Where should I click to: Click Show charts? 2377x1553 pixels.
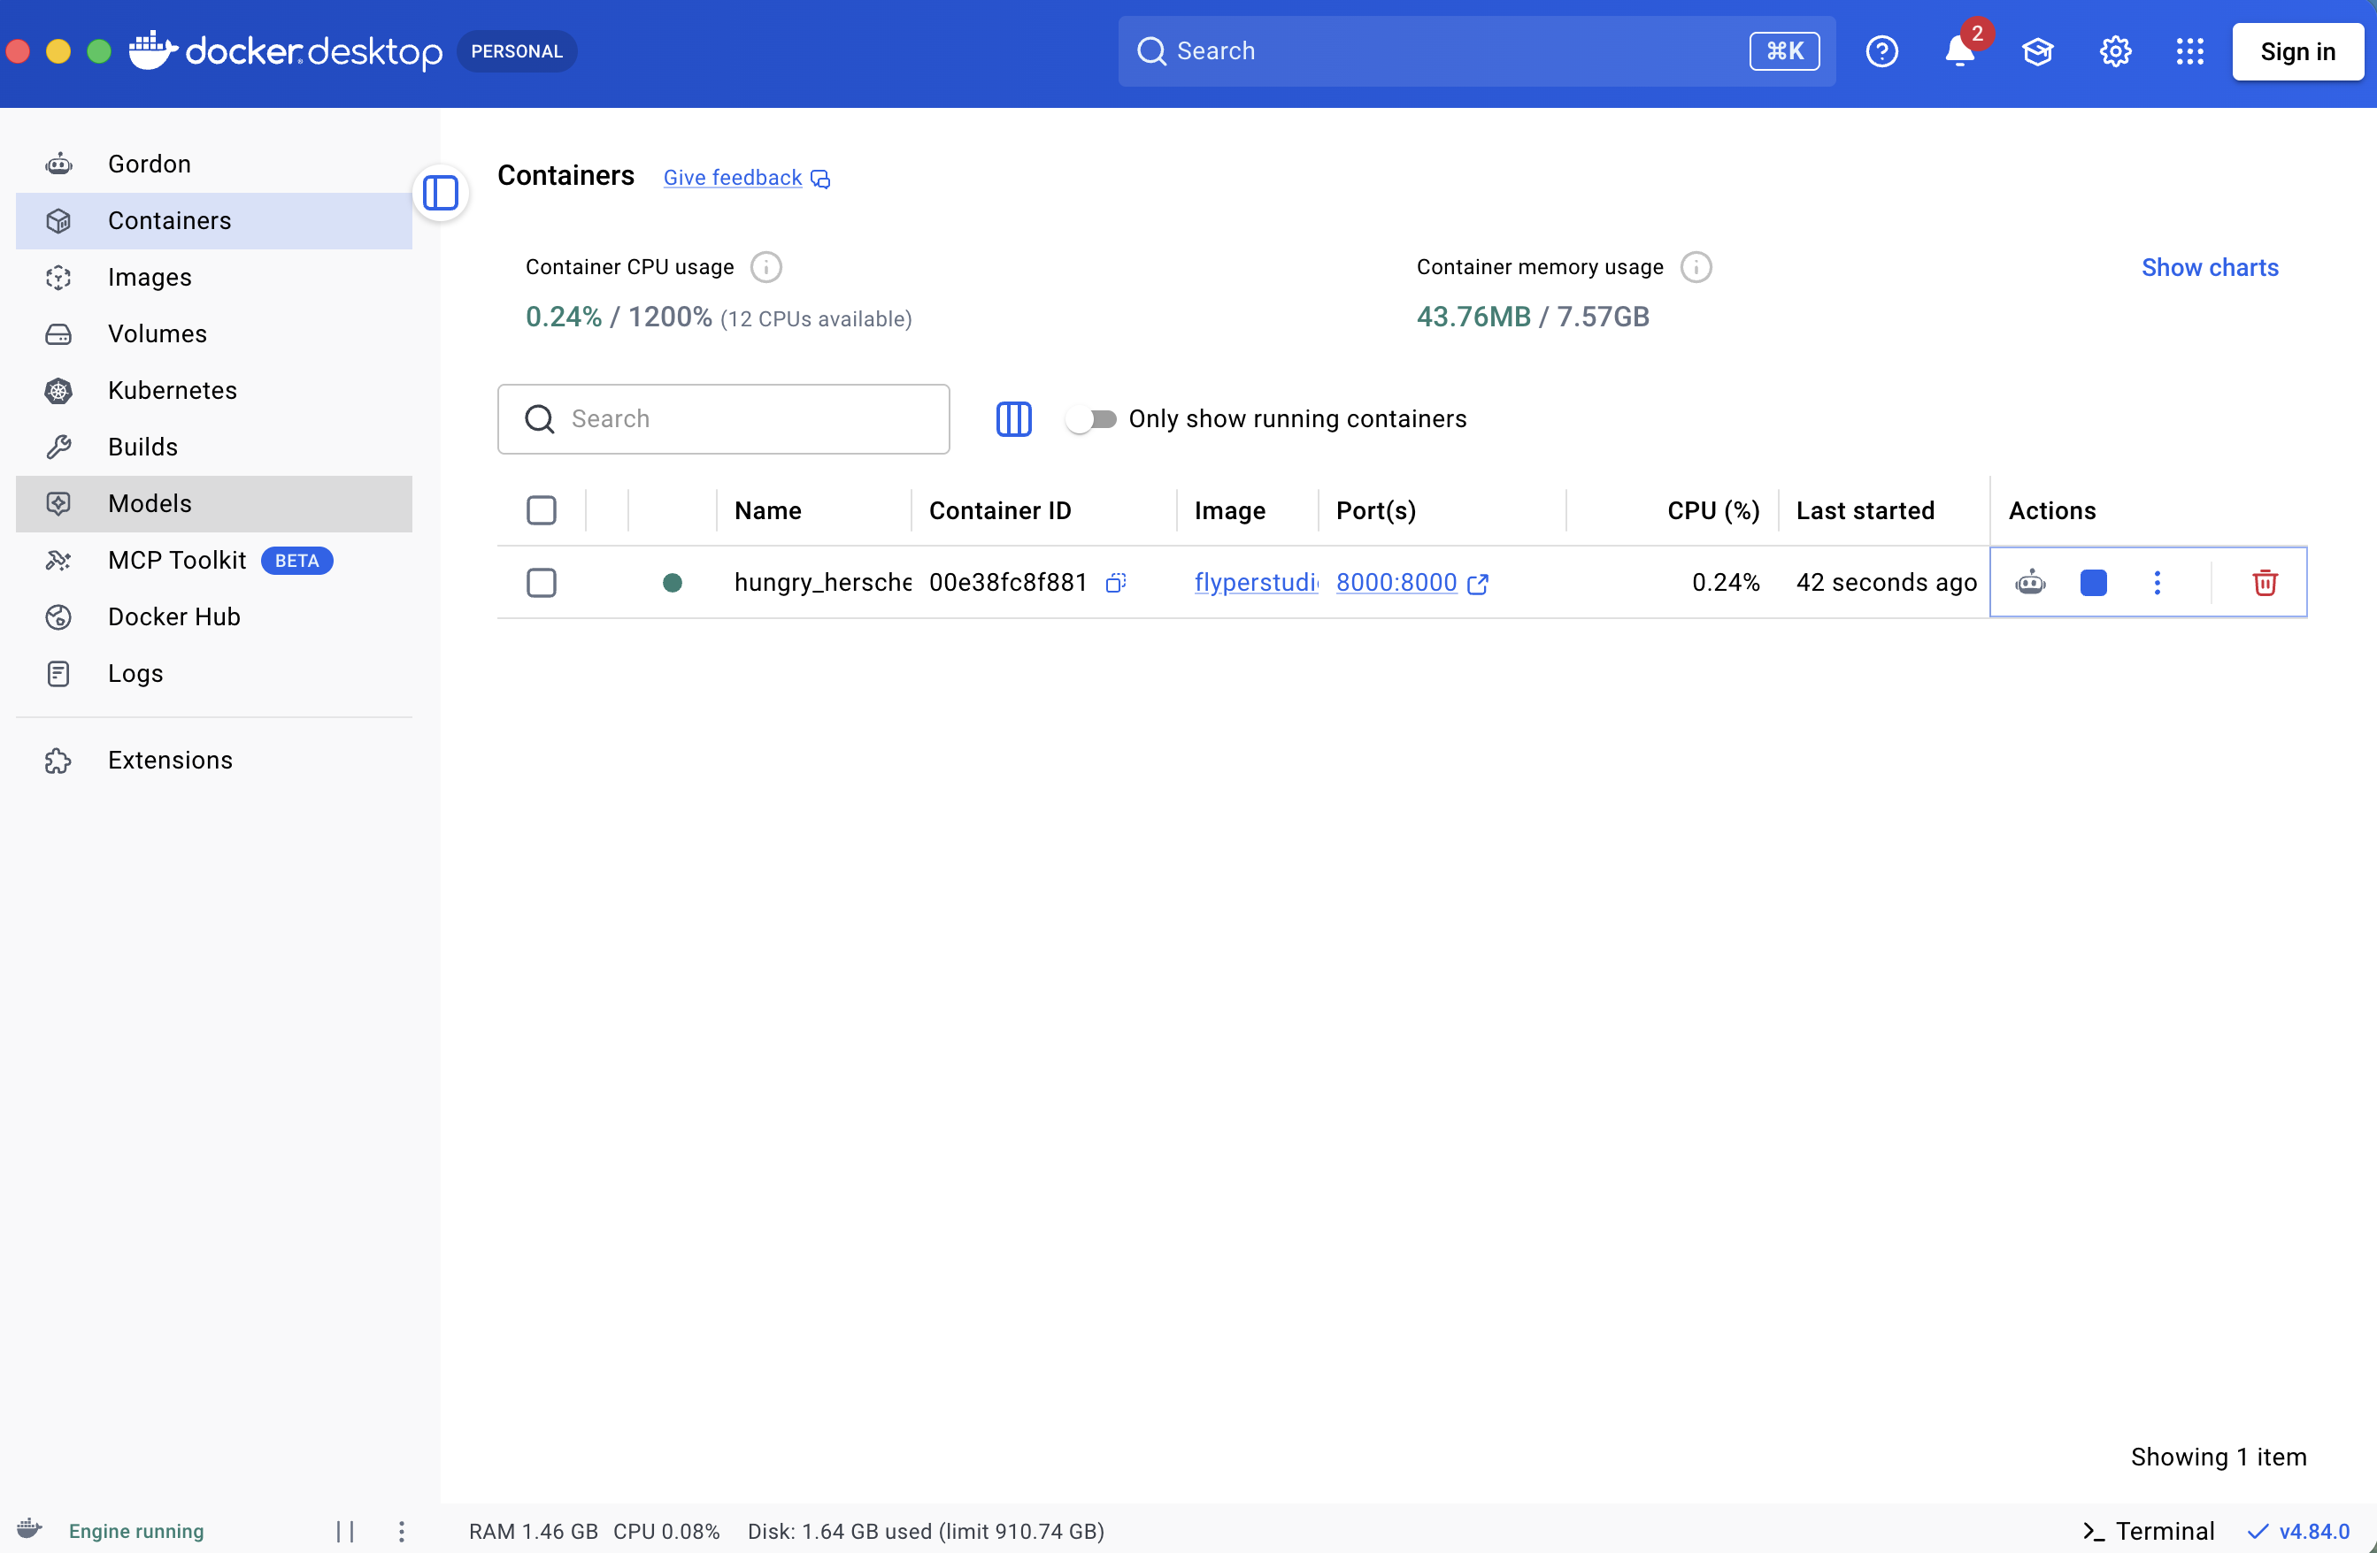pos(2209,267)
